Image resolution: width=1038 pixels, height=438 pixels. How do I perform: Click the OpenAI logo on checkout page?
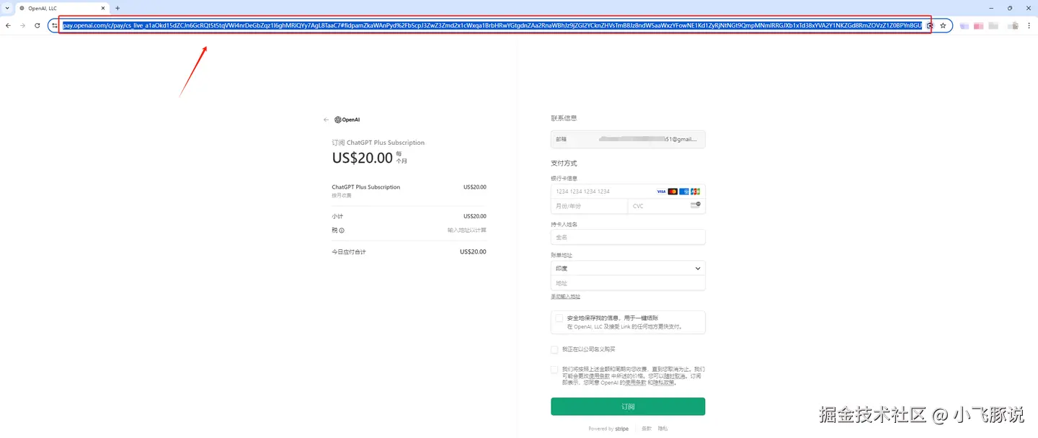coord(347,120)
